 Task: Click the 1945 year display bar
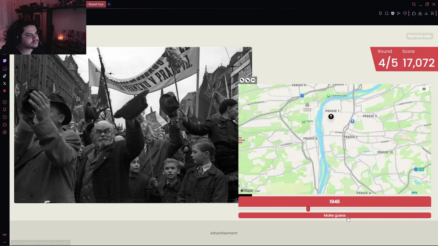click(x=335, y=202)
